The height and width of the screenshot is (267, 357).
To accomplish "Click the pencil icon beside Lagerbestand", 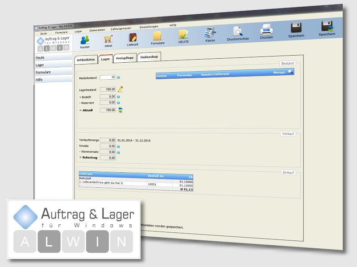I will tap(120, 89).
